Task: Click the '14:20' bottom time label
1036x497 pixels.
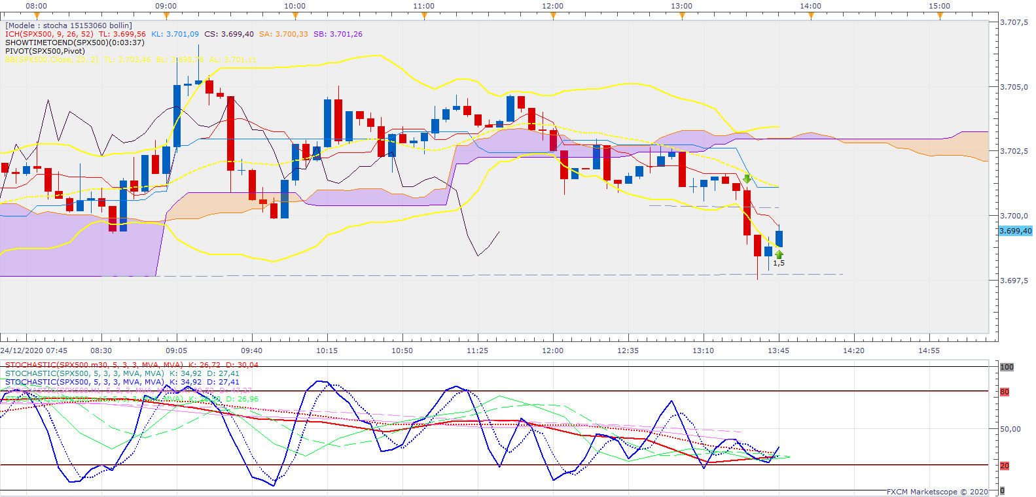Action: pos(854,351)
